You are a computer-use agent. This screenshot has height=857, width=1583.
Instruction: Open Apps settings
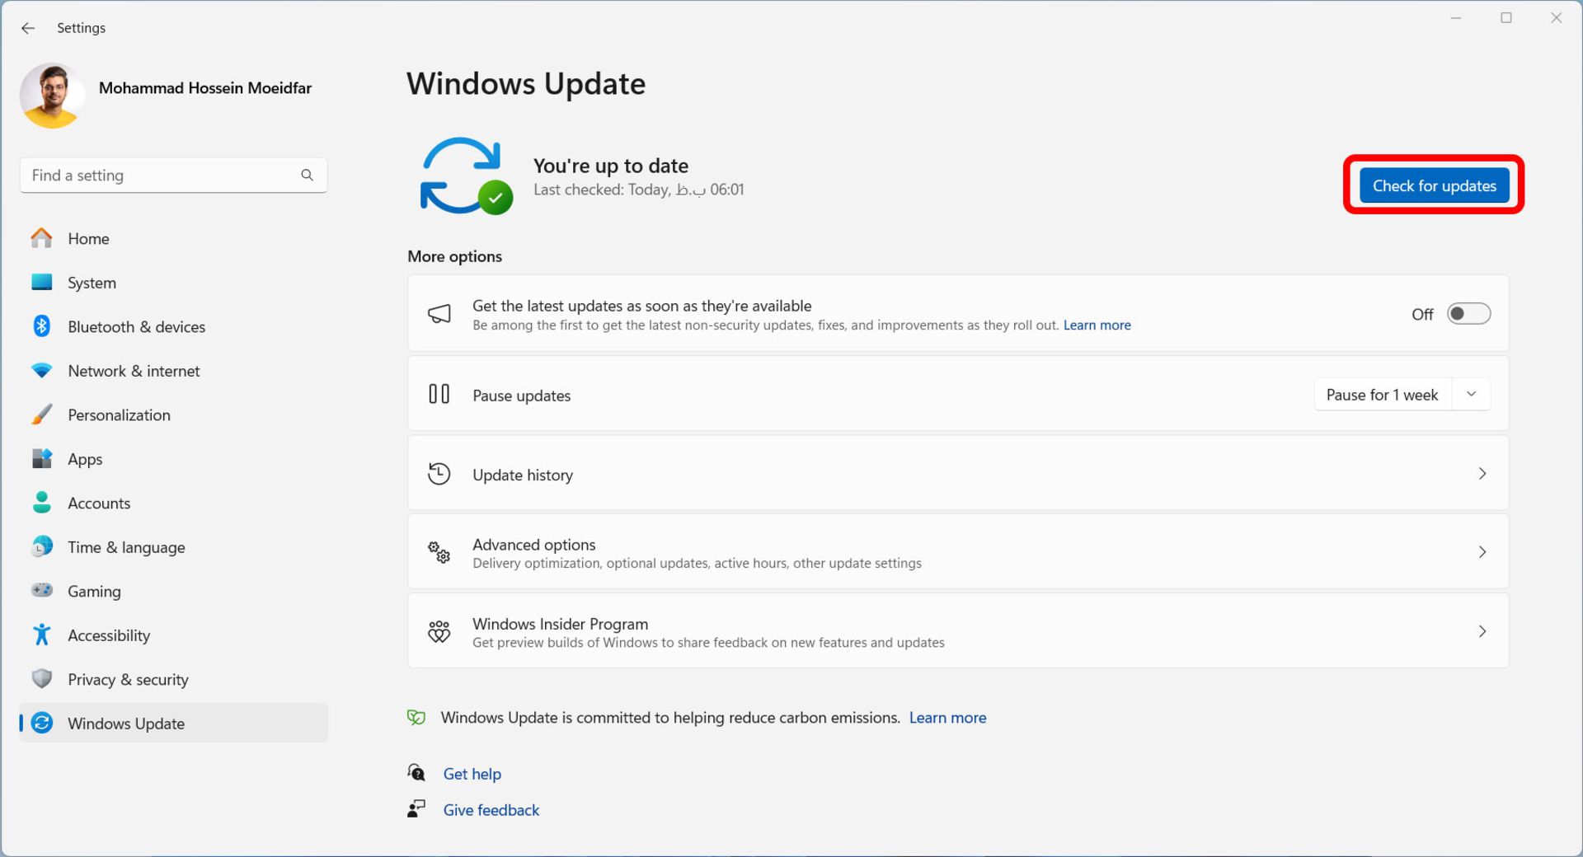pos(173,459)
